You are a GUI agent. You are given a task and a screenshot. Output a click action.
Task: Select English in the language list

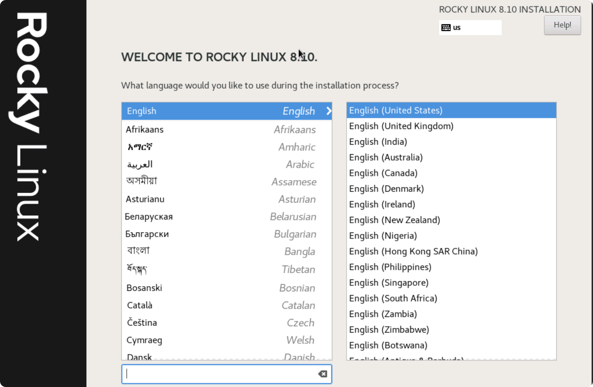tap(227, 111)
